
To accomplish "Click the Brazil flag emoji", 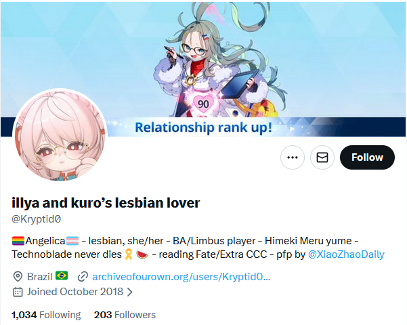I will point(62,275).
